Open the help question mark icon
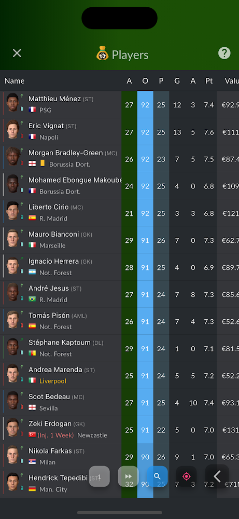The height and width of the screenshot is (519, 239). tap(224, 53)
